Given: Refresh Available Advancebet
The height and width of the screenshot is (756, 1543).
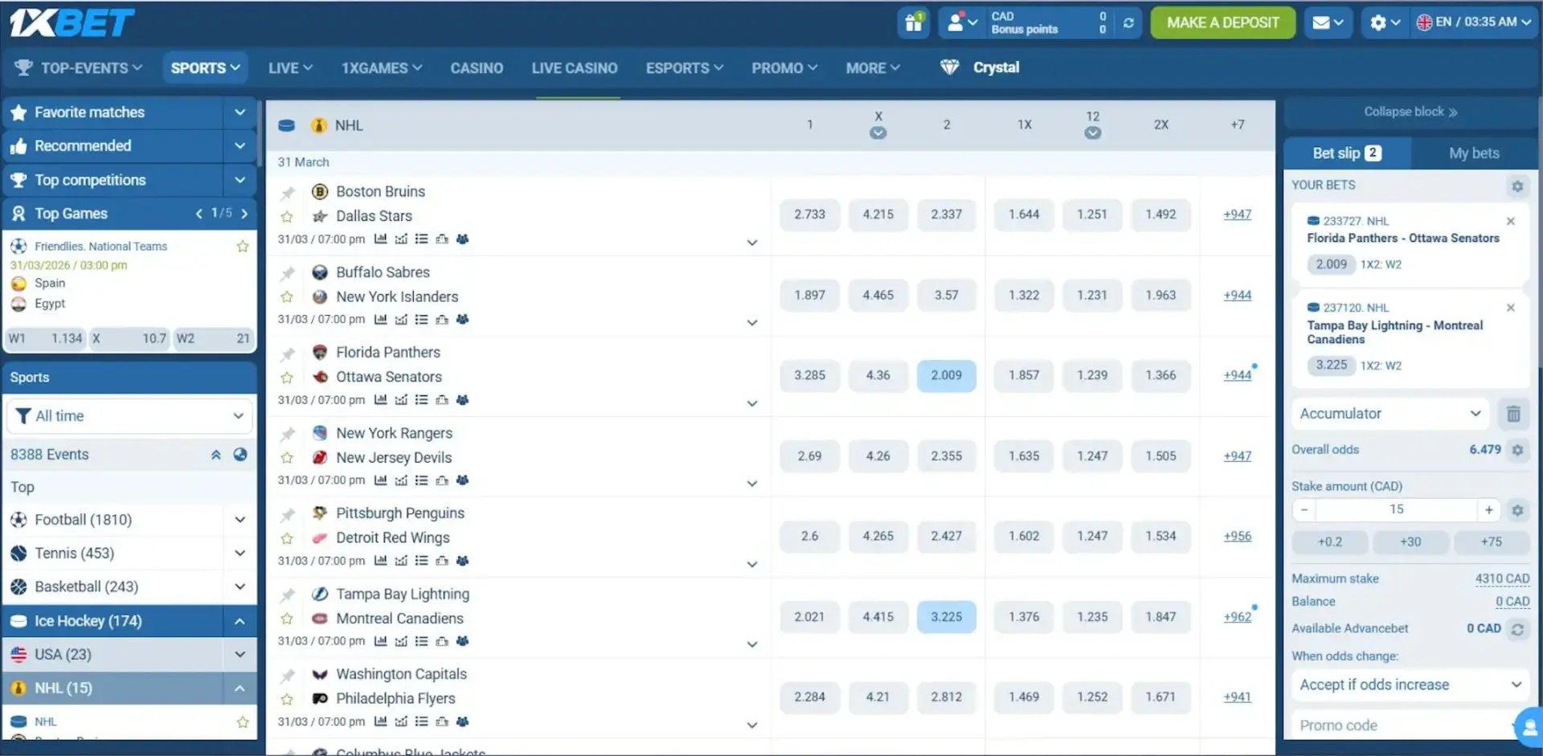Looking at the screenshot, I should click(1517, 629).
